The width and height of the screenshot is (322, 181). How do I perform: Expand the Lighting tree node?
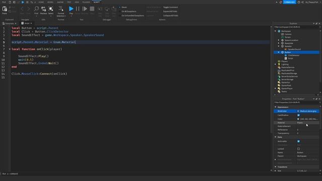(275, 64)
